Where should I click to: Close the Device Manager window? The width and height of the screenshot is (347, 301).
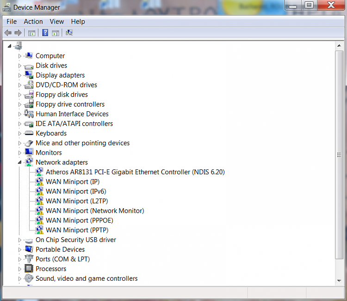(x=331, y=5)
